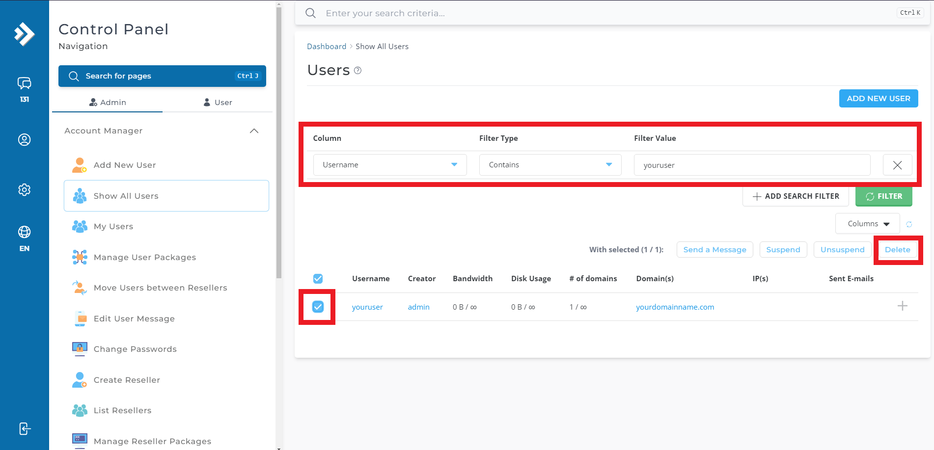Screen dimensions: 934x450
Task: Open Add New User menu item
Action: (x=166, y=165)
